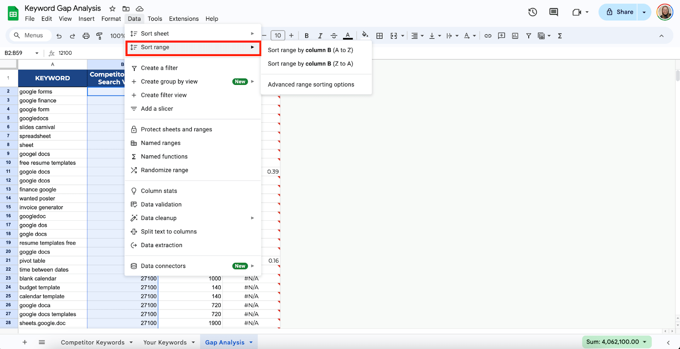Toggle strikethrough formatting
This screenshot has width=680, height=349.
(x=334, y=36)
